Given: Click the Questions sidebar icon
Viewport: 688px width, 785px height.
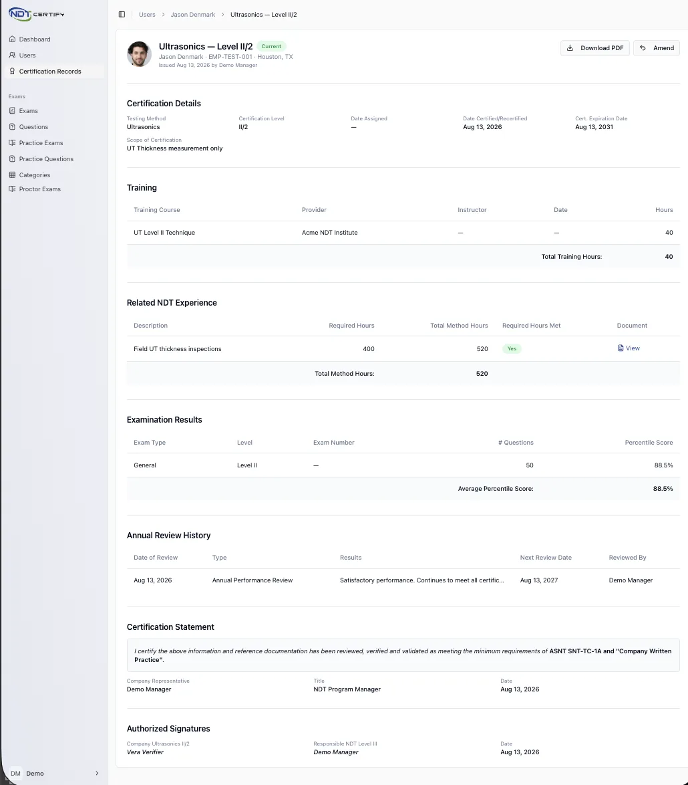Looking at the screenshot, I should (13, 126).
